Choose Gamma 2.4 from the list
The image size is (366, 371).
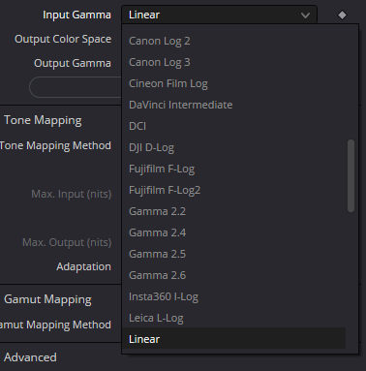(x=233, y=232)
